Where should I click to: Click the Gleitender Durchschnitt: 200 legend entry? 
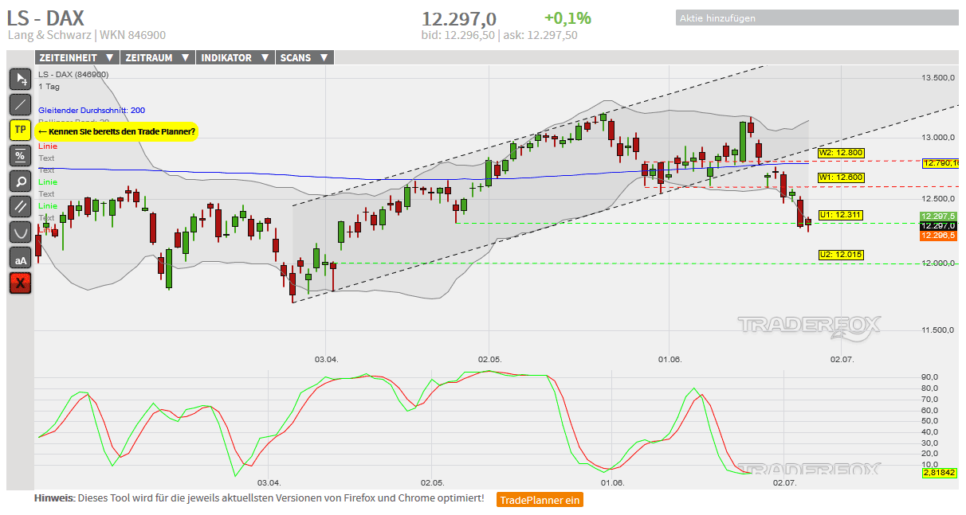click(x=92, y=110)
